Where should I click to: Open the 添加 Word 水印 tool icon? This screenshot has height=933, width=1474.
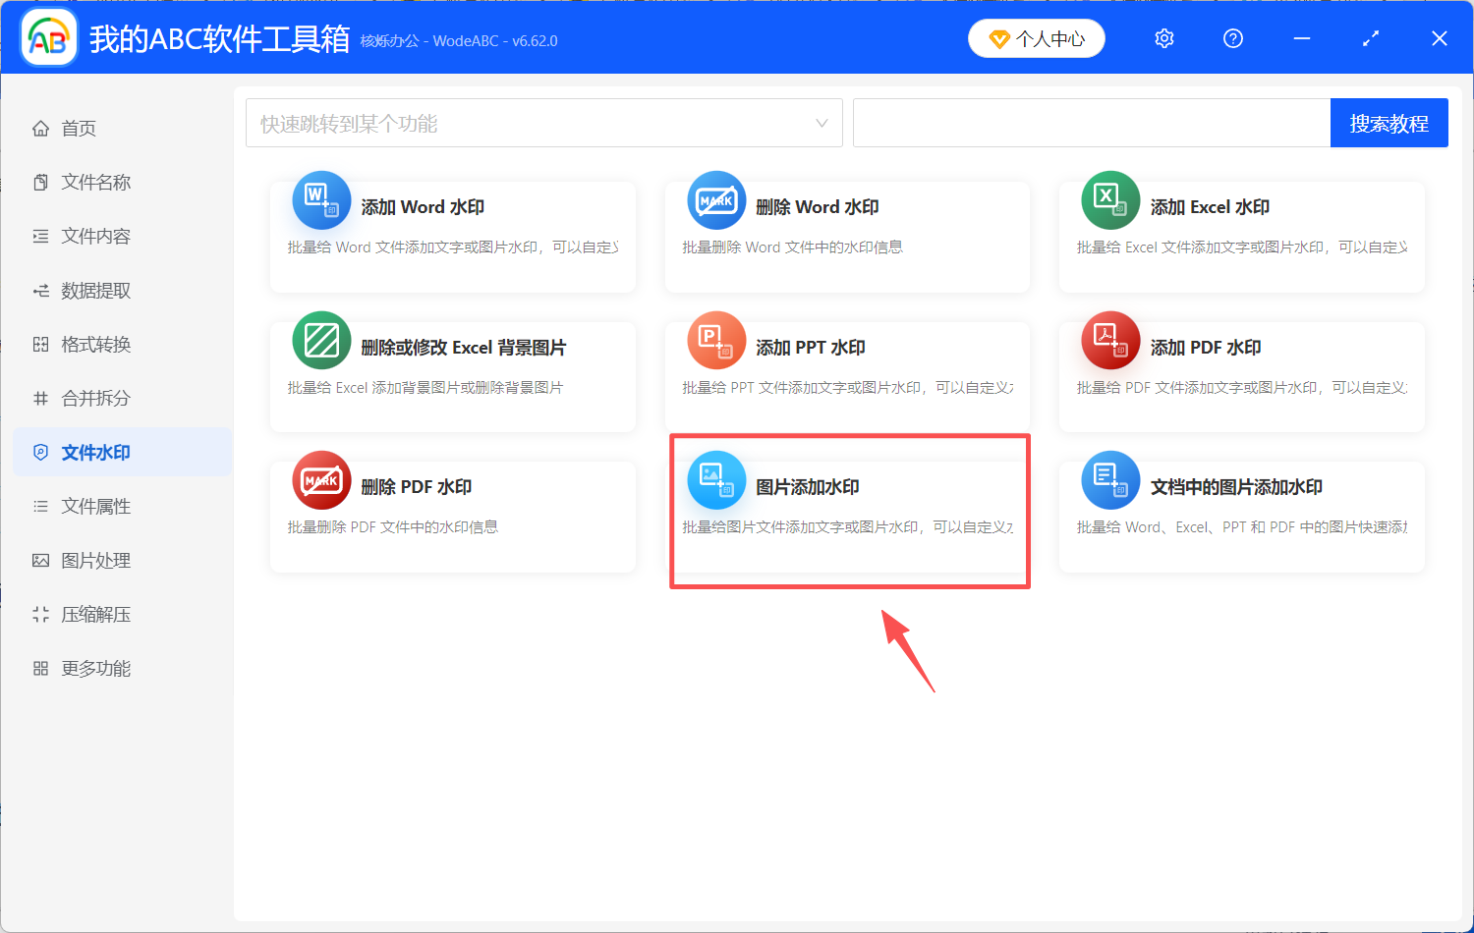[x=321, y=200]
